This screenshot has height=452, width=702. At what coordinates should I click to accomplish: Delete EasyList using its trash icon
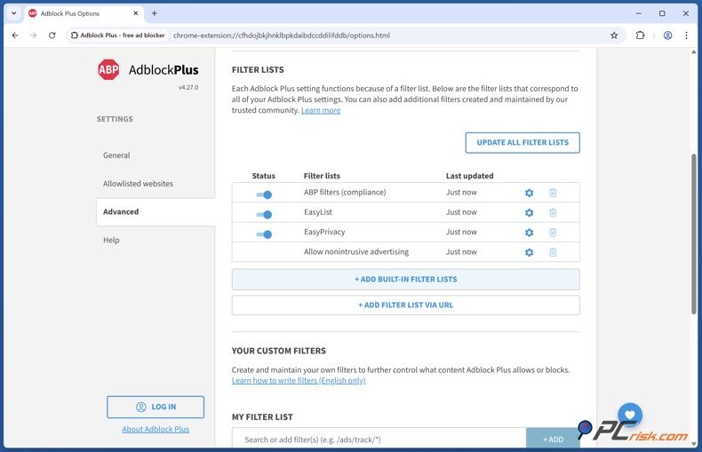[553, 212]
